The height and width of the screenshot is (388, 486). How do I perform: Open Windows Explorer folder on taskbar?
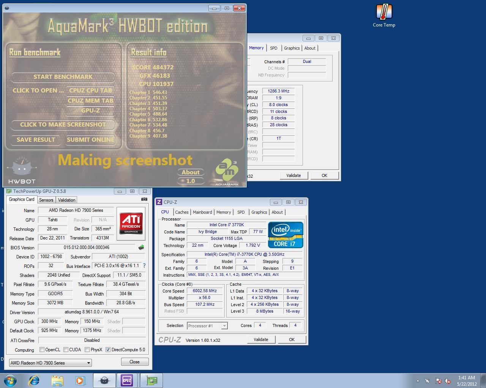[x=57, y=380]
